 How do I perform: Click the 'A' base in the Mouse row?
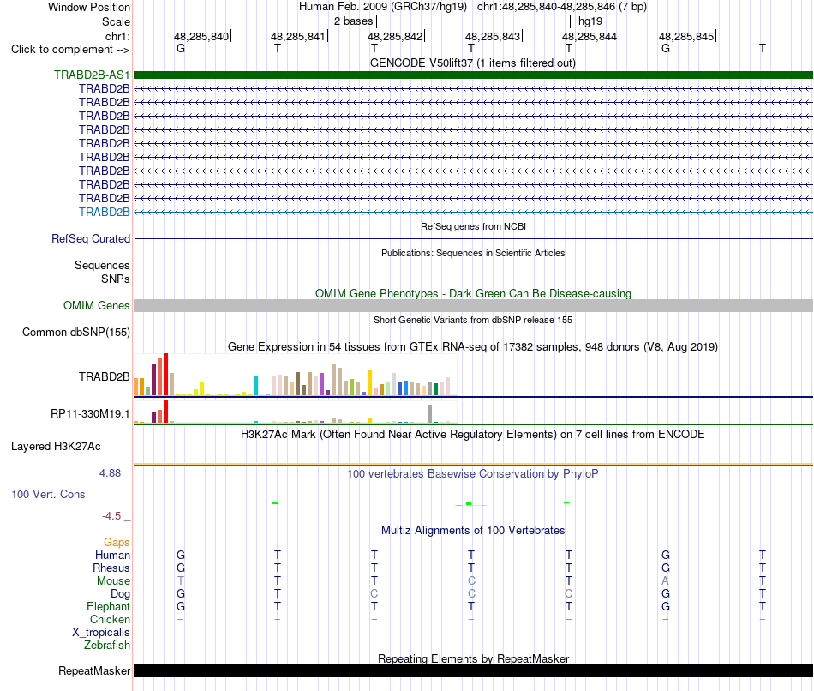click(666, 581)
